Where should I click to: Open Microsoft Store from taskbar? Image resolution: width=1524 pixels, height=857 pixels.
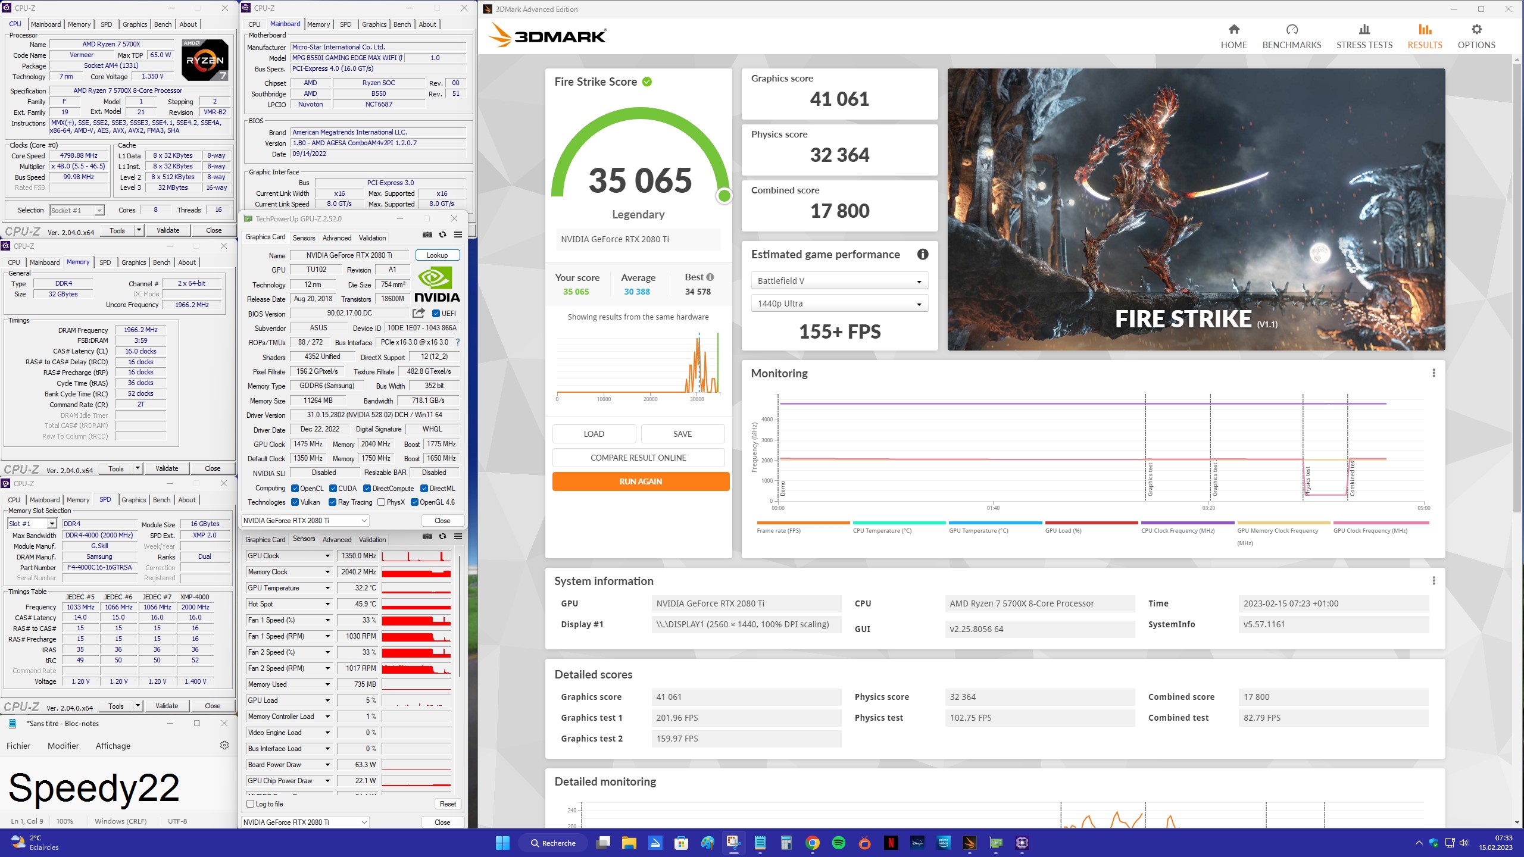point(682,843)
